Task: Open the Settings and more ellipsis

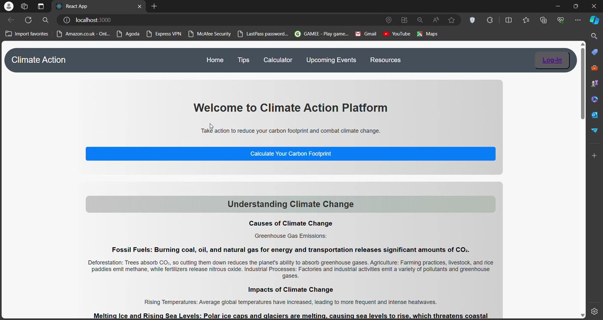Action: pyautogui.click(x=578, y=20)
